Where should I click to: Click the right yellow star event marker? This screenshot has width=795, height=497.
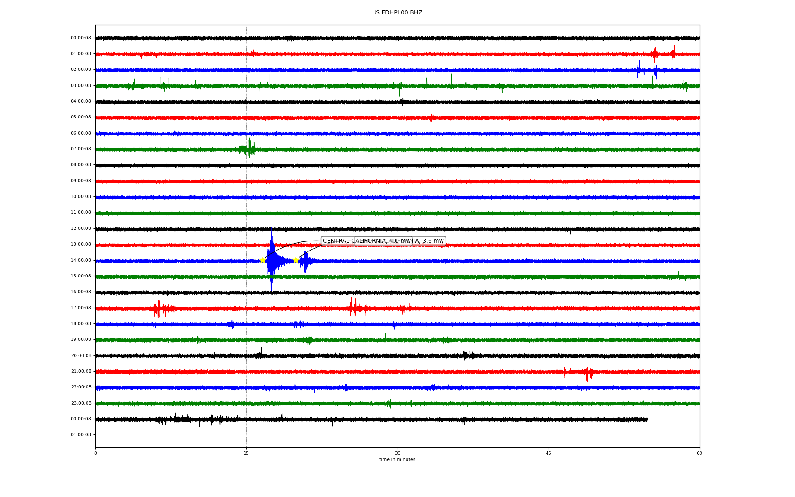coord(296,260)
